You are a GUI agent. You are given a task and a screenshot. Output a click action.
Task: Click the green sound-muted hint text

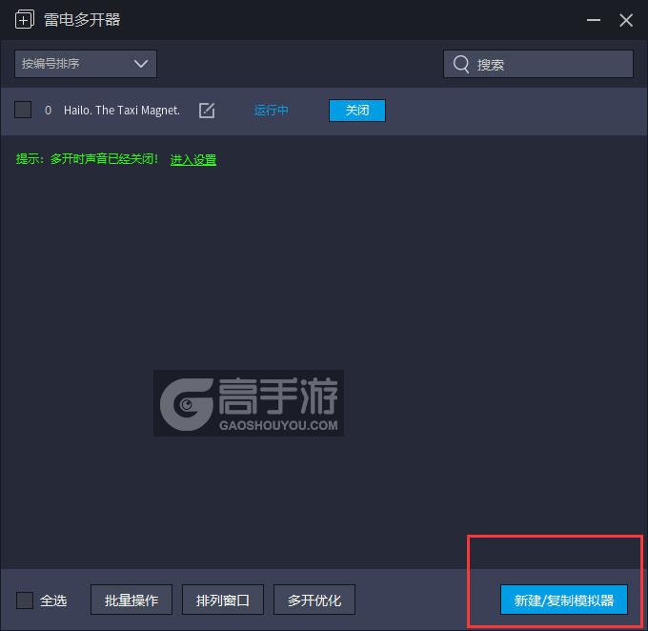pos(87,159)
